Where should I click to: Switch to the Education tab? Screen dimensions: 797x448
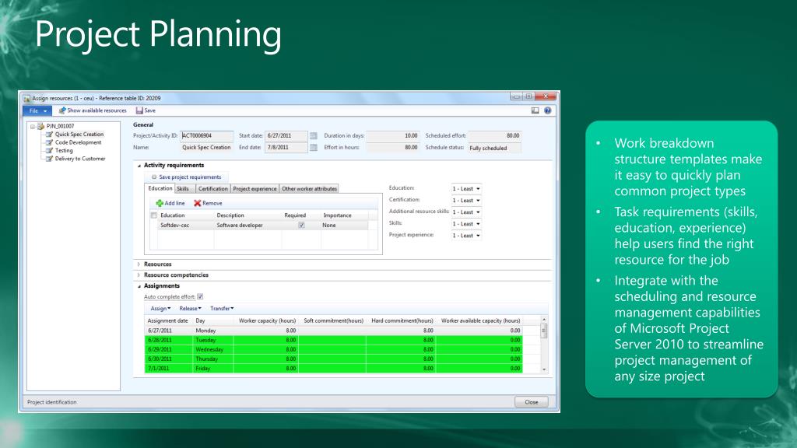tap(160, 188)
